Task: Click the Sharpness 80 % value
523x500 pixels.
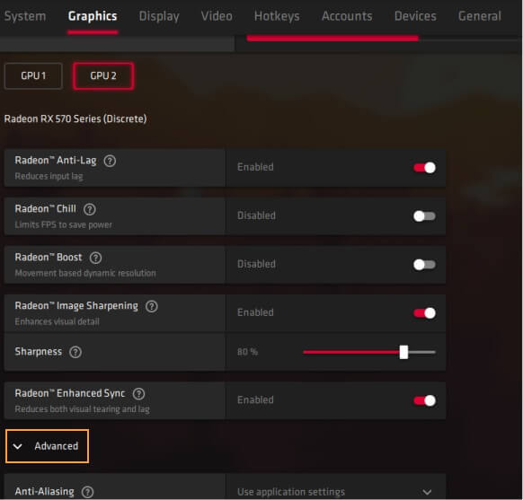Action: click(247, 352)
